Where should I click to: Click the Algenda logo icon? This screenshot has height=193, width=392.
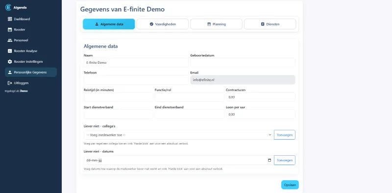(8, 7)
